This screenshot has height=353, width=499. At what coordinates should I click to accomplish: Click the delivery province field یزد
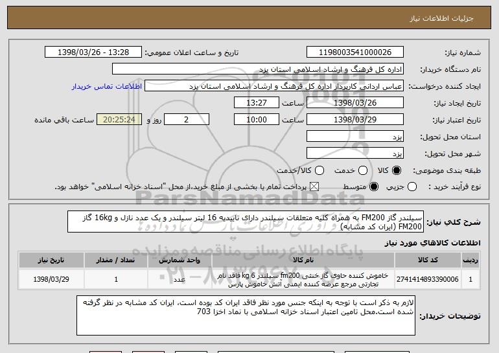coord(355,137)
